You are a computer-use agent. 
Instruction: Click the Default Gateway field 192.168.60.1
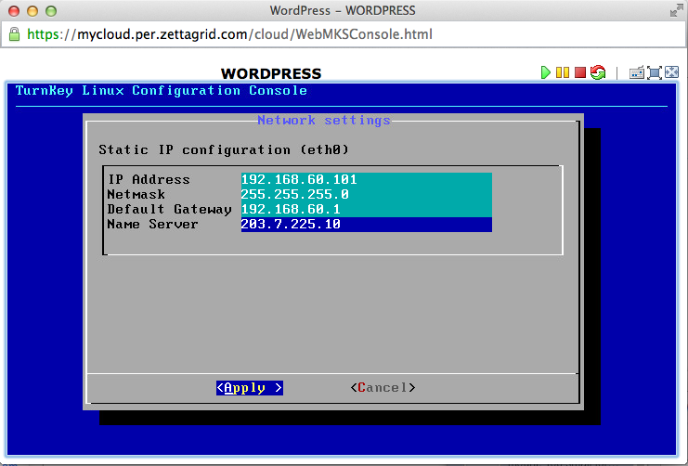coord(367,209)
